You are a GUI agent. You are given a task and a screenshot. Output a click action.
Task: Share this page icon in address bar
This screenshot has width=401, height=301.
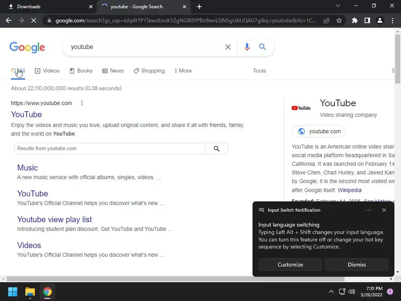327,20
